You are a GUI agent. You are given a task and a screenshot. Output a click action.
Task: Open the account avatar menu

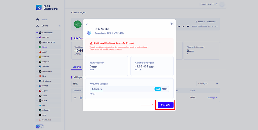click(x=222, y=4)
